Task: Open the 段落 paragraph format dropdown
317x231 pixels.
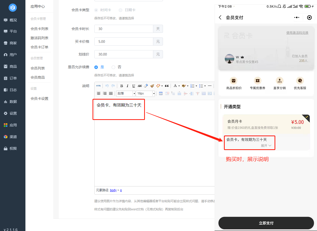Action: pyautogui.click(x=126, y=93)
